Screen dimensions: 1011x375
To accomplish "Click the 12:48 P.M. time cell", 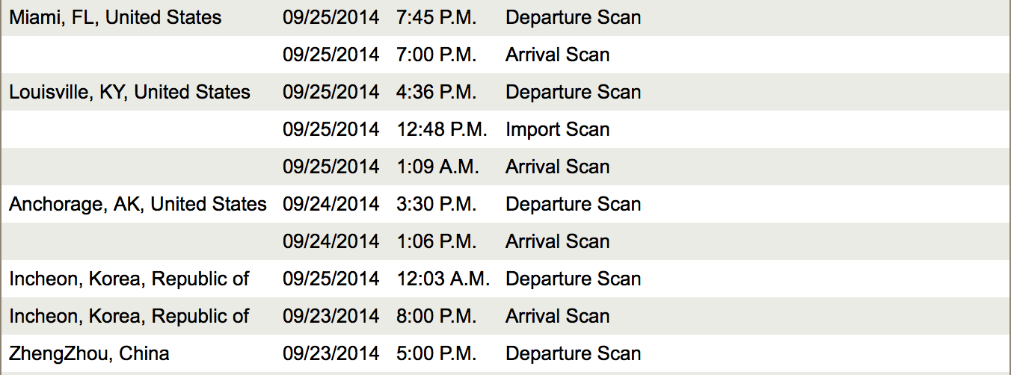I will tap(442, 129).
